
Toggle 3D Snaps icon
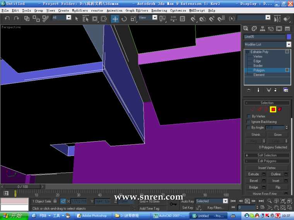pos(193,19)
